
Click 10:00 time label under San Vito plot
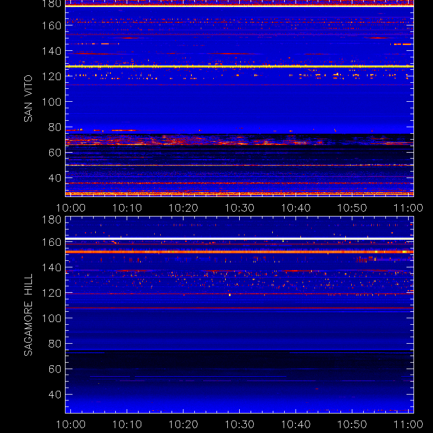(x=71, y=208)
